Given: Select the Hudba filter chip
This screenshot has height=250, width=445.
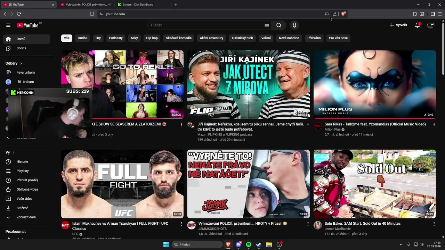Looking at the screenshot, I should click(82, 38).
